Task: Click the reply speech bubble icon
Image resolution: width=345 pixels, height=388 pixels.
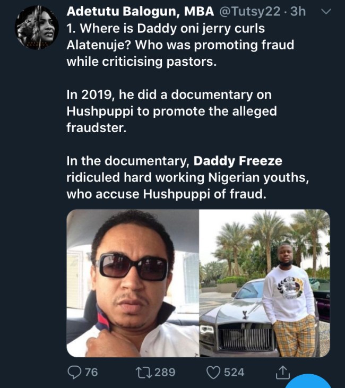Action: (x=76, y=372)
